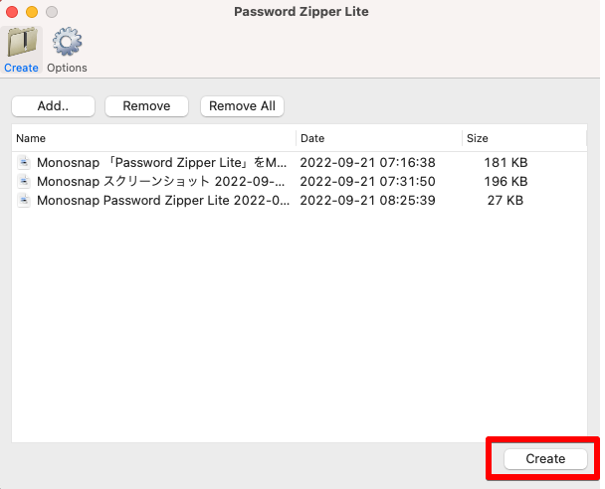The width and height of the screenshot is (605, 489).
Task: Click the Add.. button
Action: coord(54,106)
